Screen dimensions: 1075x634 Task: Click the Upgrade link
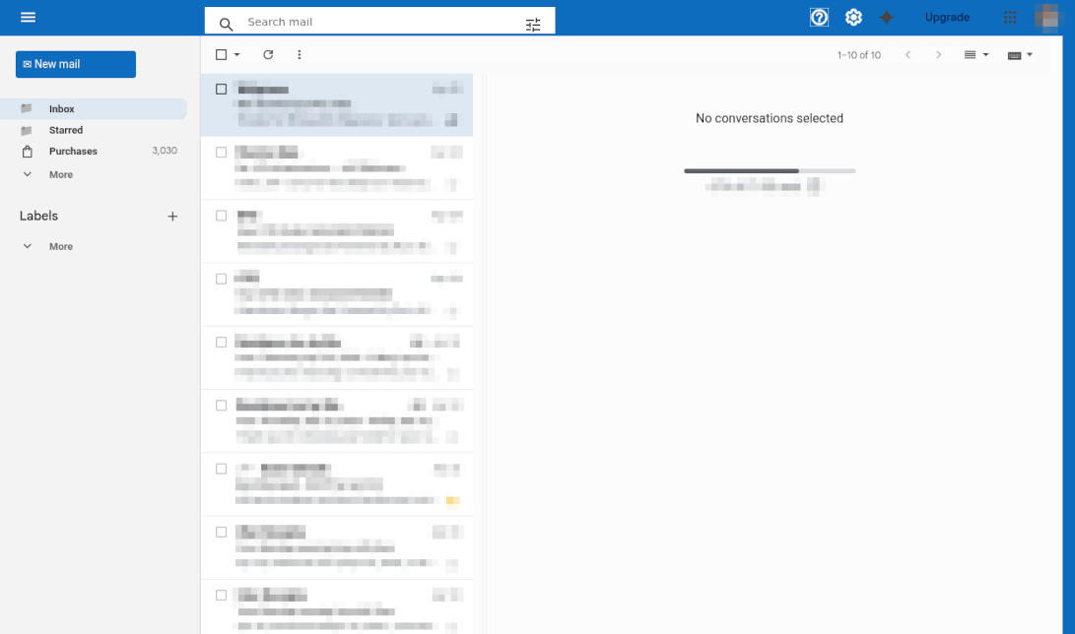947,17
